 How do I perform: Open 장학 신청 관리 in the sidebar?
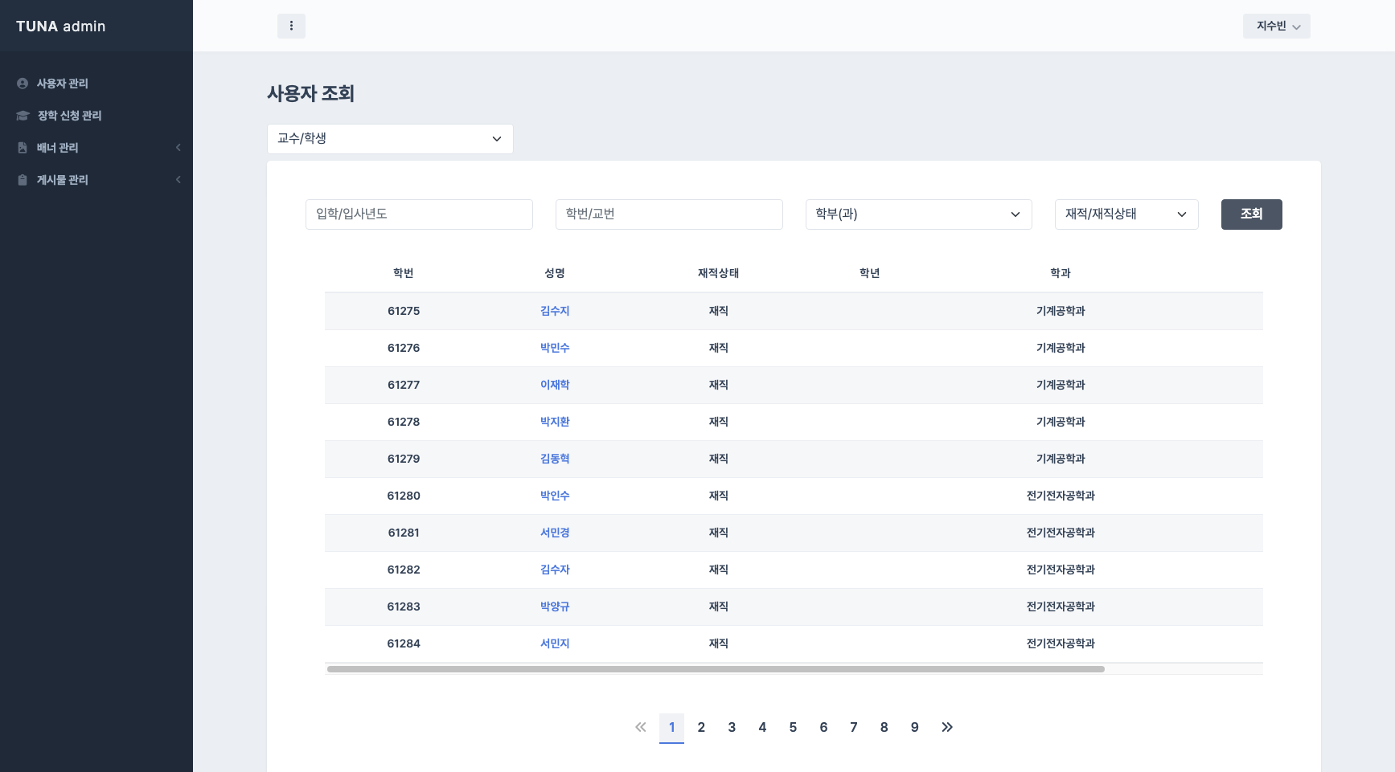(x=70, y=116)
